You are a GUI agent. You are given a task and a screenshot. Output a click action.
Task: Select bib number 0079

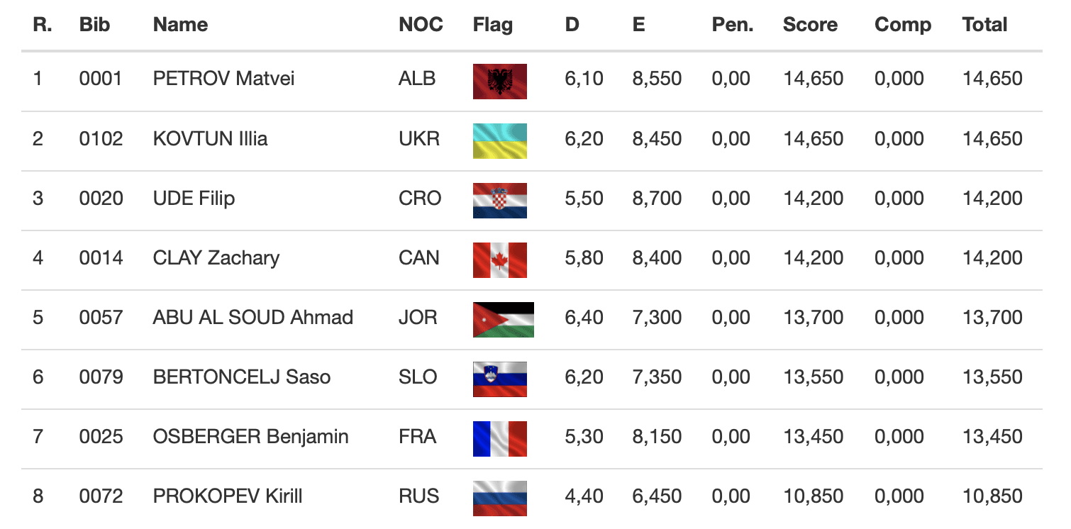(101, 377)
